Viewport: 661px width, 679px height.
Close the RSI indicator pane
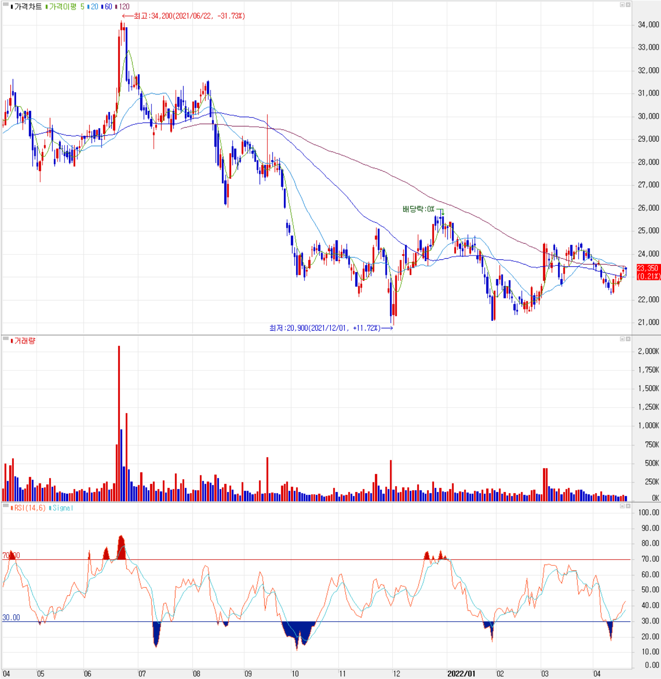pyautogui.click(x=628, y=506)
